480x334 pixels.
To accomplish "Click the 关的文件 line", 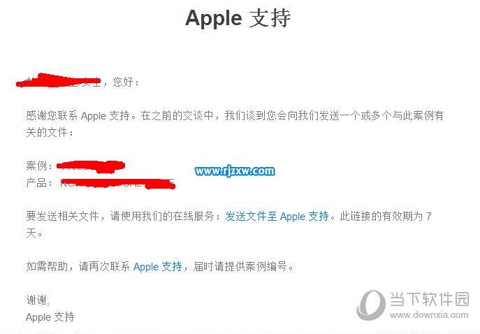I will pyautogui.click(x=50, y=132).
